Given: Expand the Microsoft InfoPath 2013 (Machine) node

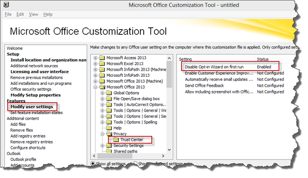Looking at the screenshot, I should [95, 70].
